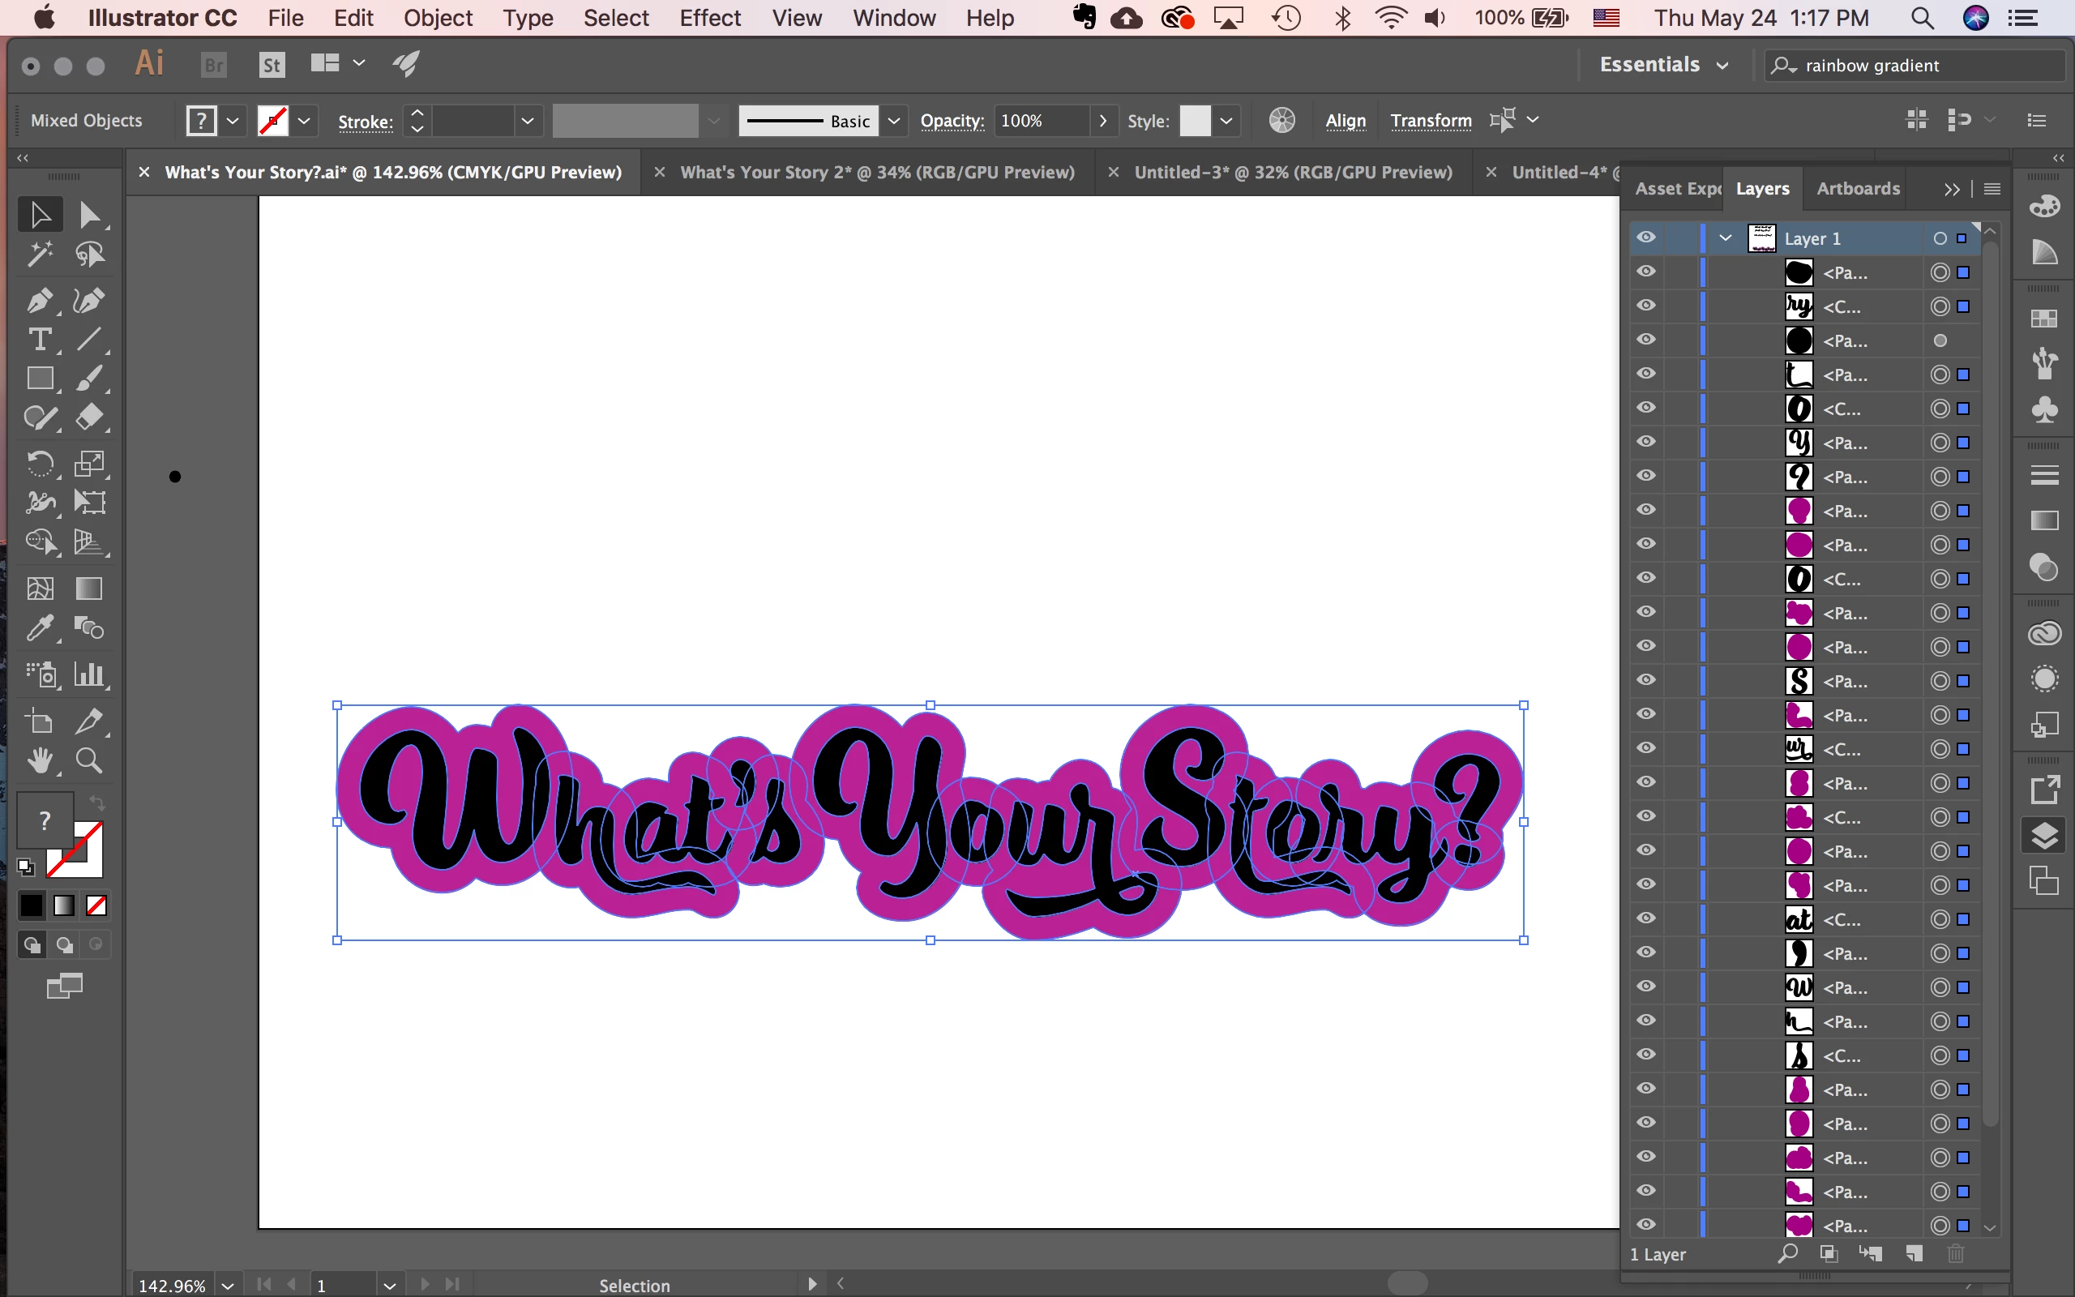Toggle visibility of the 'S' path layer
The image size is (2075, 1297).
pos(1645,680)
